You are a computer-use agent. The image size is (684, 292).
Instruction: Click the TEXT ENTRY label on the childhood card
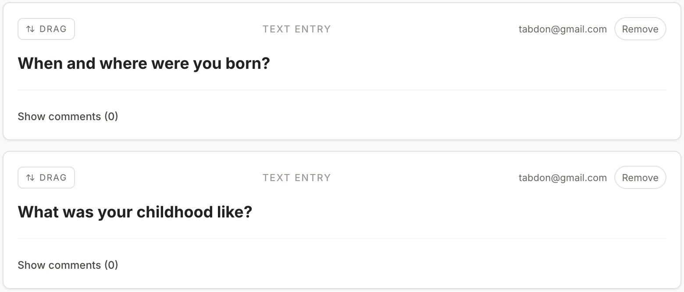coord(296,178)
